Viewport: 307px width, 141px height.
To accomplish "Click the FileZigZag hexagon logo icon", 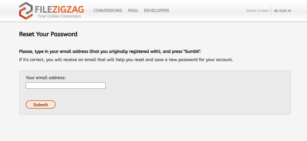I will click(26, 11).
